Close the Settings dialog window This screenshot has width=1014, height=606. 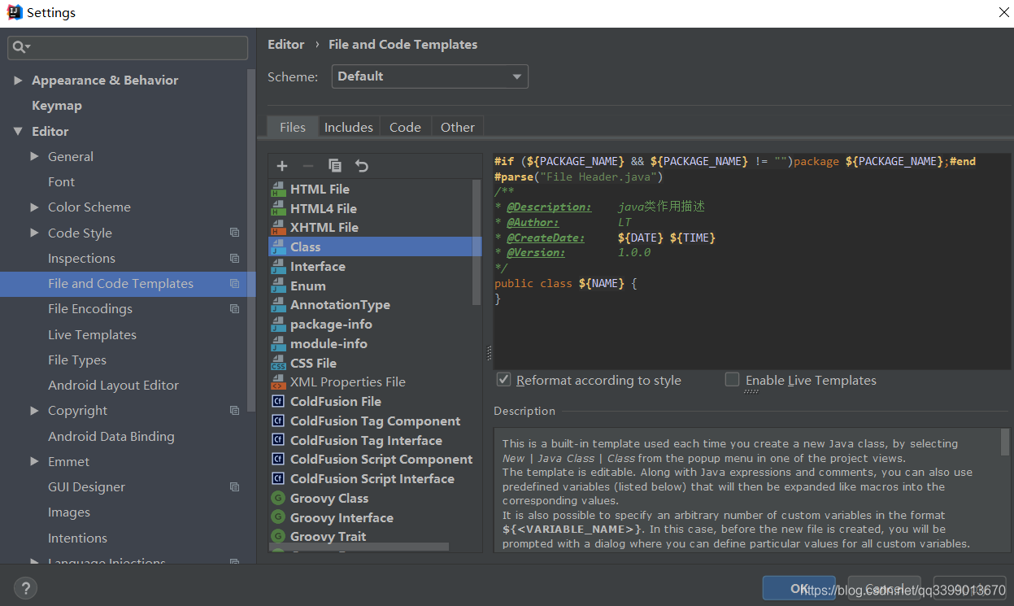tap(1003, 12)
